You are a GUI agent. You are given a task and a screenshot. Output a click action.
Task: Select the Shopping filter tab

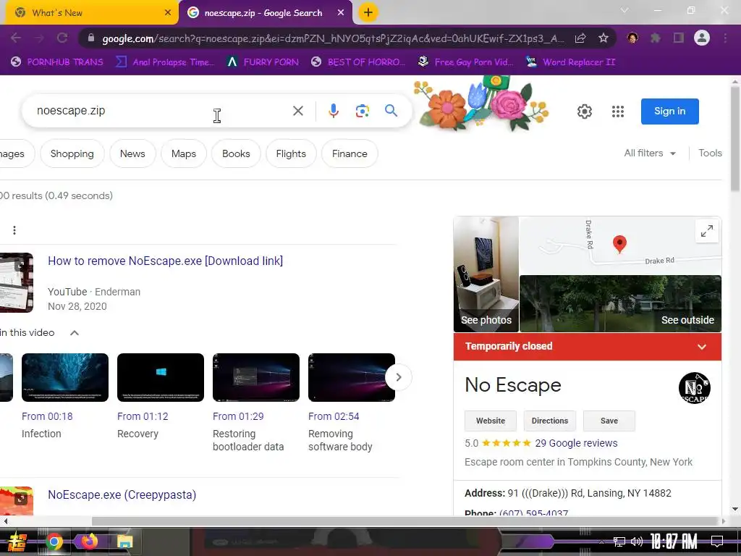[x=72, y=153]
